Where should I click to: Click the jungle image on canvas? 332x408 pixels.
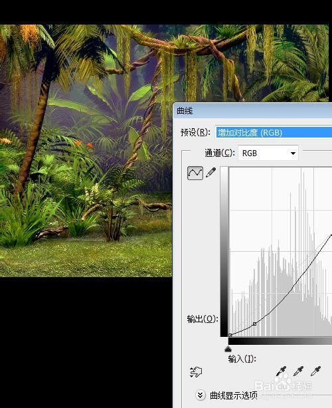point(86,150)
